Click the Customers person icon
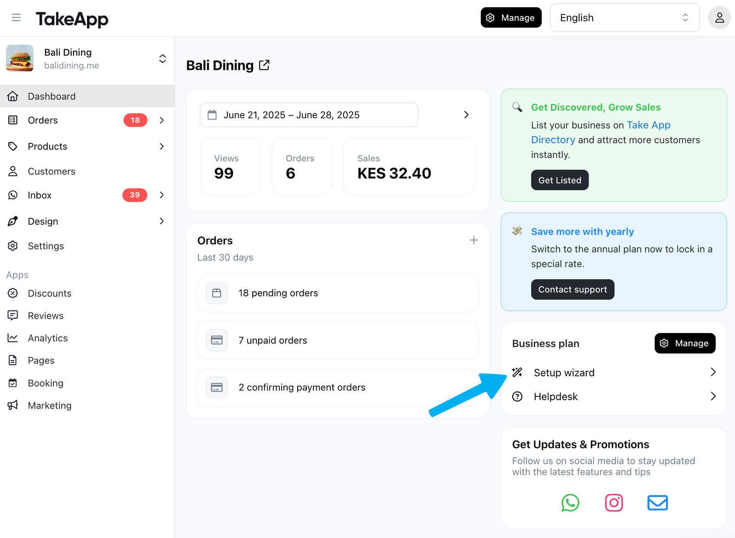The width and height of the screenshot is (735, 538). [13, 171]
